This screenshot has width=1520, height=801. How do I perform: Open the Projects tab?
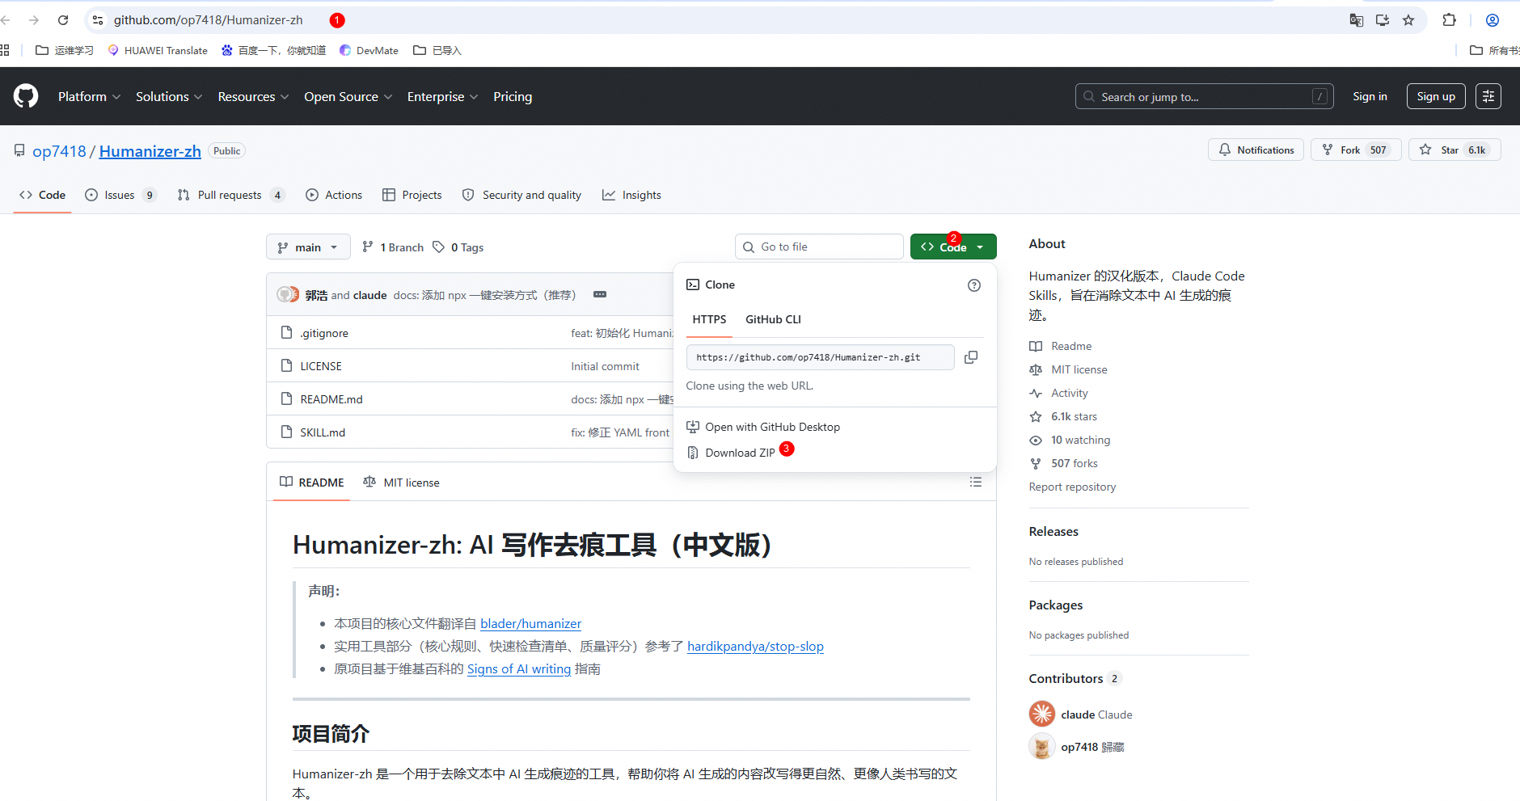[x=412, y=195]
